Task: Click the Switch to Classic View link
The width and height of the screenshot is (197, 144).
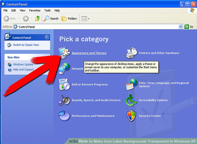Action: (26, 45)
